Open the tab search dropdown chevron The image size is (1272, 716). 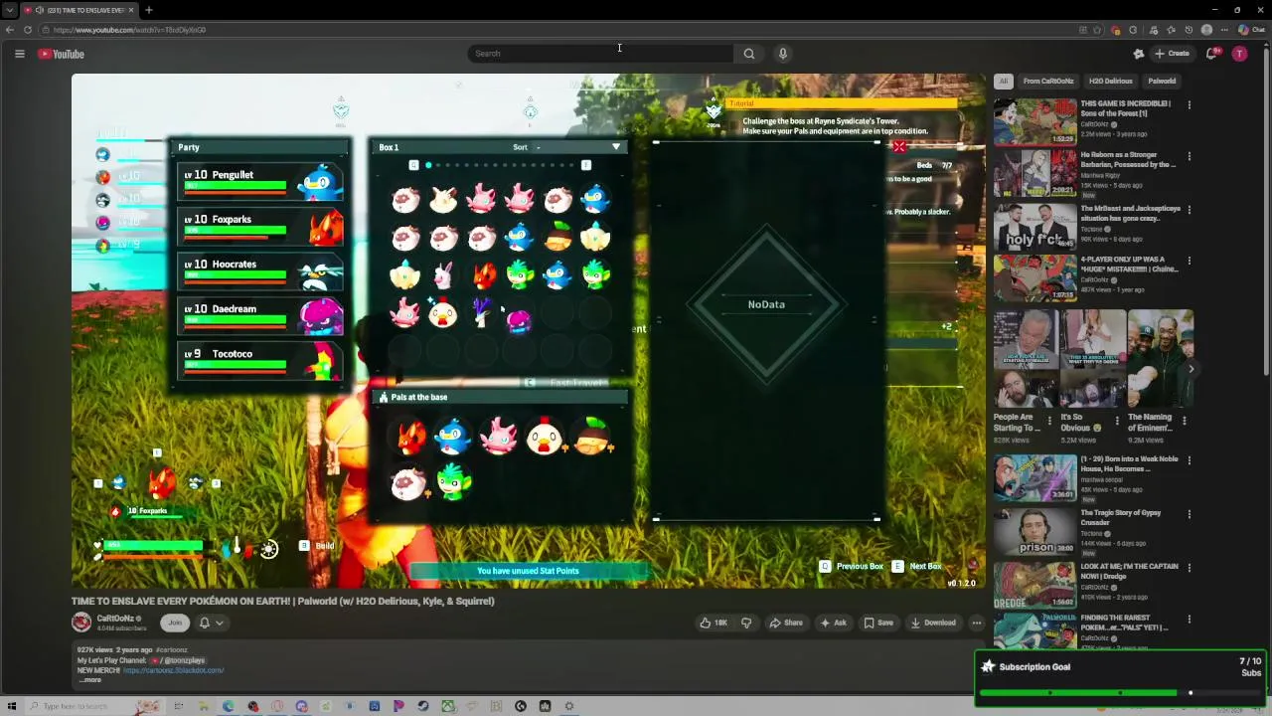click(x=10, y=10)
